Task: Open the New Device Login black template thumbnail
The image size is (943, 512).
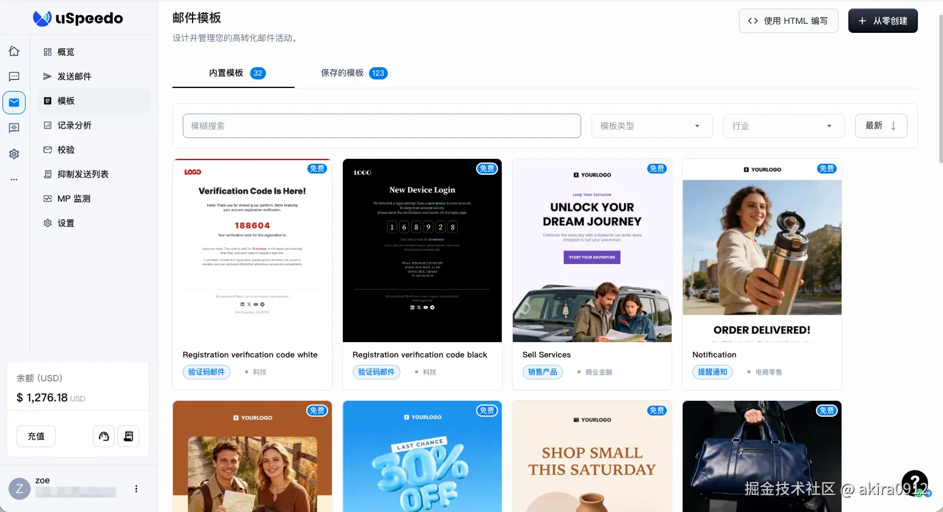Action: [422, 251]
